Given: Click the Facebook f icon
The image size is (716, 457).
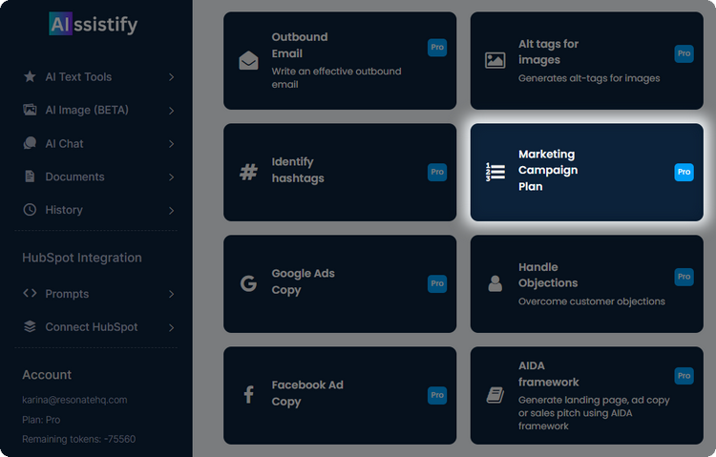Looking at the screenshot, I should (x=248, y=394).
